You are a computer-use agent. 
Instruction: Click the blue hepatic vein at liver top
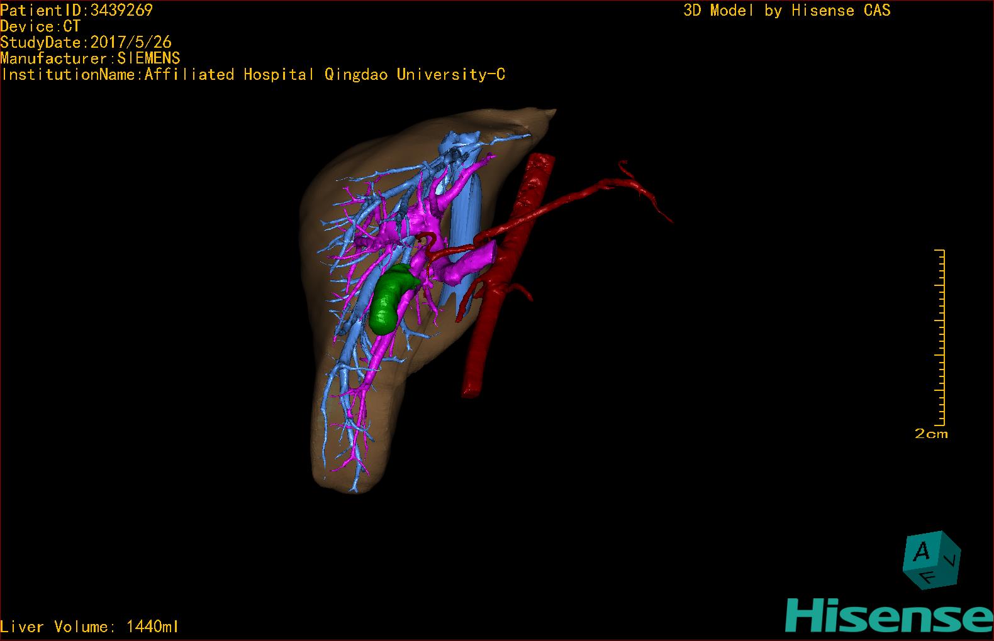459,140
